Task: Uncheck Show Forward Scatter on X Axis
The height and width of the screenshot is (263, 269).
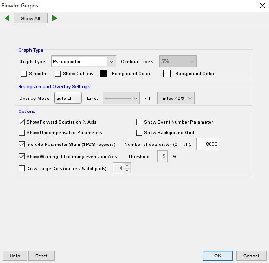Action: (x=21, y=122)
